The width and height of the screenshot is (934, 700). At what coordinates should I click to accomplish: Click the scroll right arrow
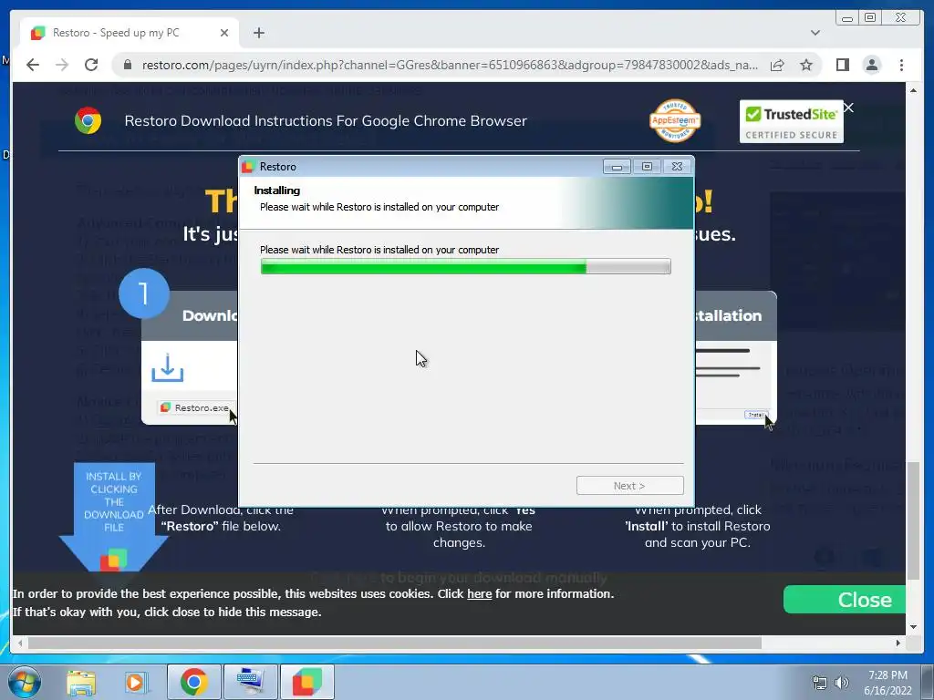(x=898, y=643)
